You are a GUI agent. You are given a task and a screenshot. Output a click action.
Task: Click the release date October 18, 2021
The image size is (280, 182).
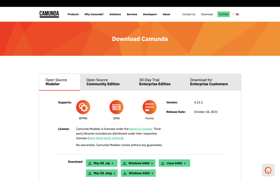(206, 112)
